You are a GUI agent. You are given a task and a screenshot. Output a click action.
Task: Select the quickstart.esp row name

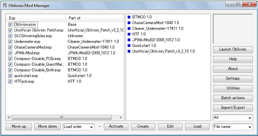pos(26,76)
